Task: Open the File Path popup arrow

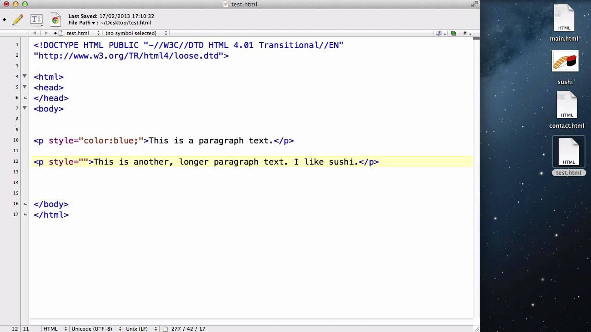Action: pyautogui.click(x=93, y=23)
